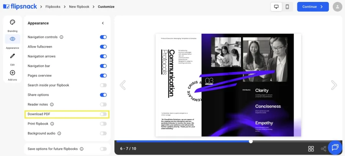This screenshot has width=345, height=156.
Task: Open pages overview grid icon
Action: point(311,149)
